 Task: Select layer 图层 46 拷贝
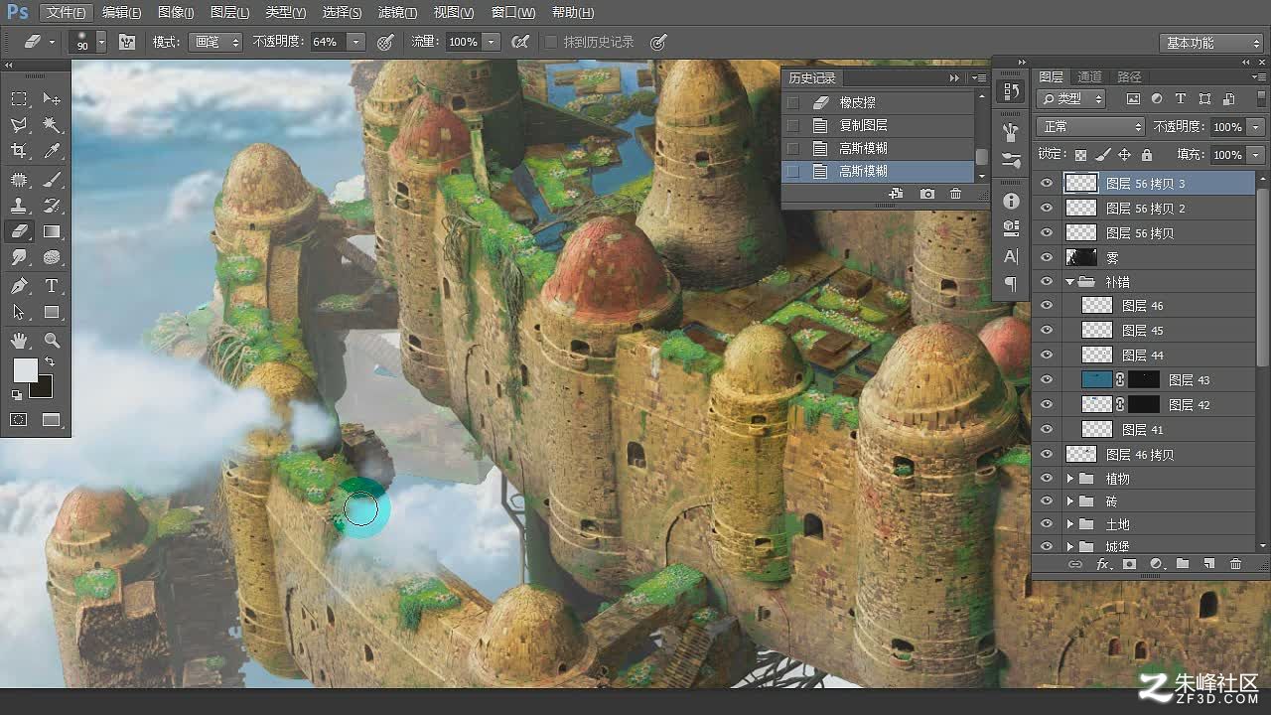(1145, 454)
